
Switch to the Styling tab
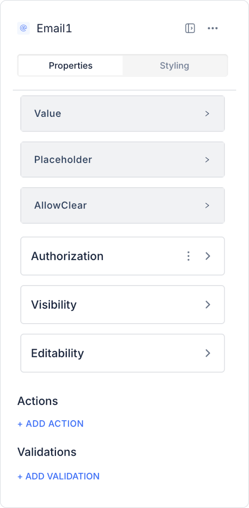pos(174,66)
